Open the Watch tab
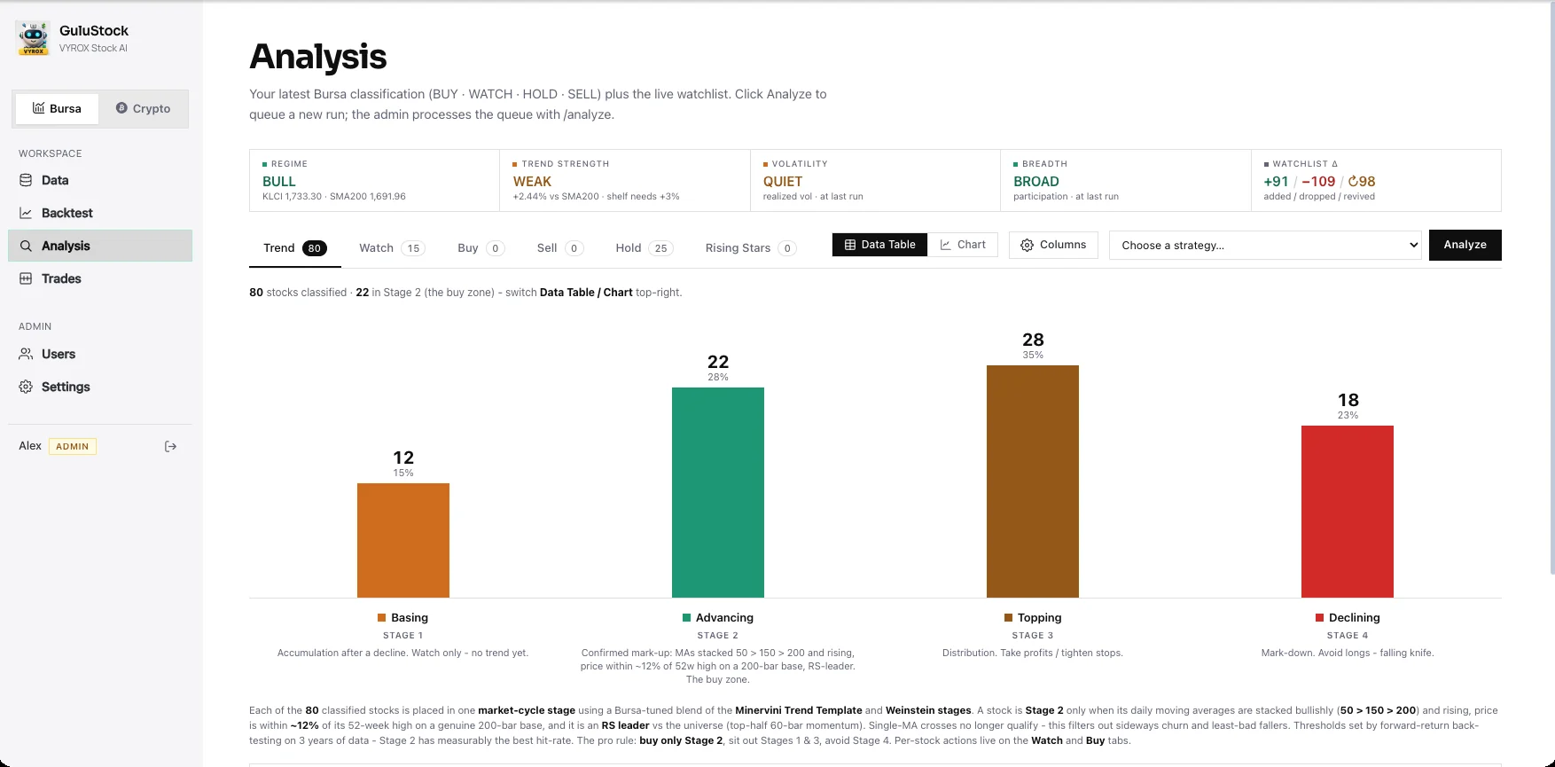Viewport: 1555px width, 767px height. 391,248
